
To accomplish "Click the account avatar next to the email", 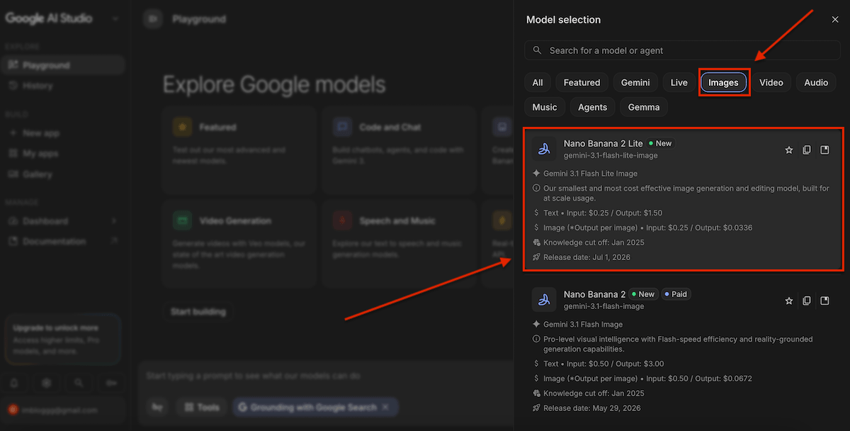I will click(x=12, y=410).
